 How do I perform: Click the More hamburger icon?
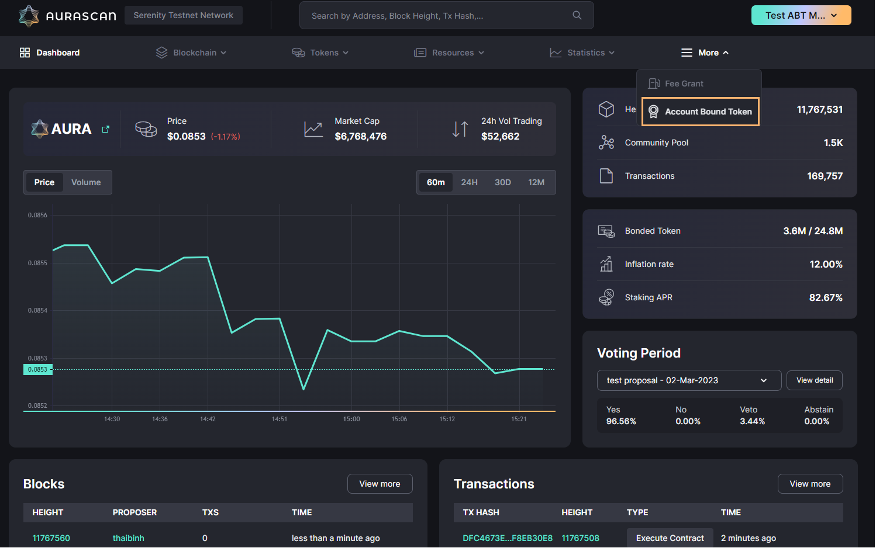pos(687,53)
